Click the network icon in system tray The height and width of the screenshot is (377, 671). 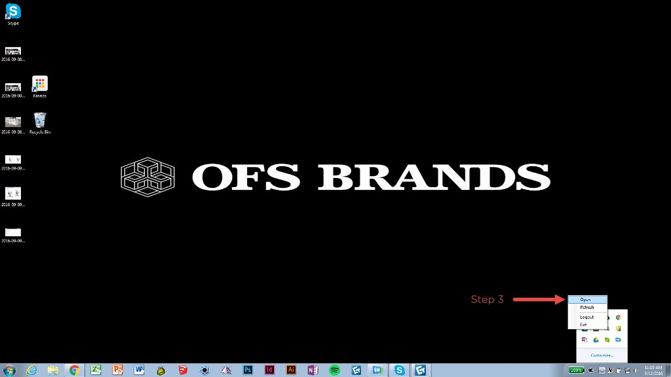tap(627, 370)
